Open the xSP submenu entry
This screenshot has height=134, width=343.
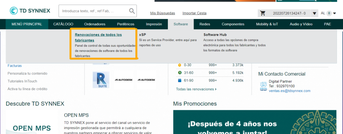(x=142, y=35)
